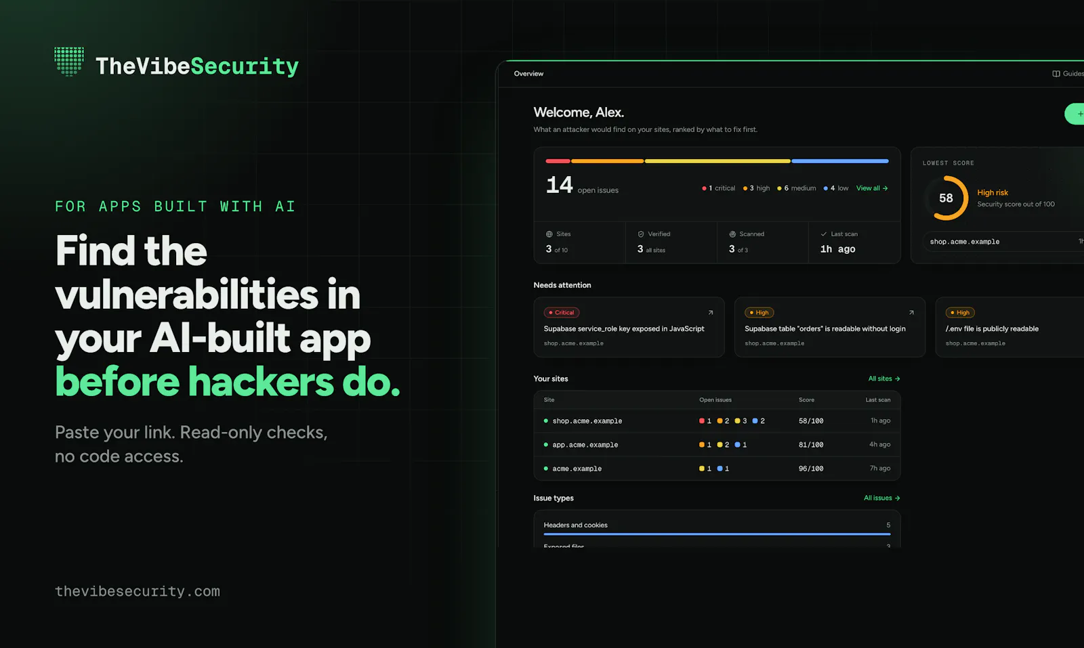Click the green plus button
This screenshot has width=1084, height=648.
(1076, 114)
